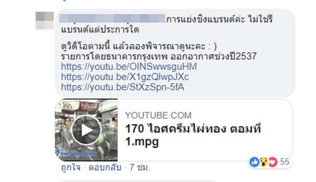Click the YOUTUBE.COM source label

[158, 115]
